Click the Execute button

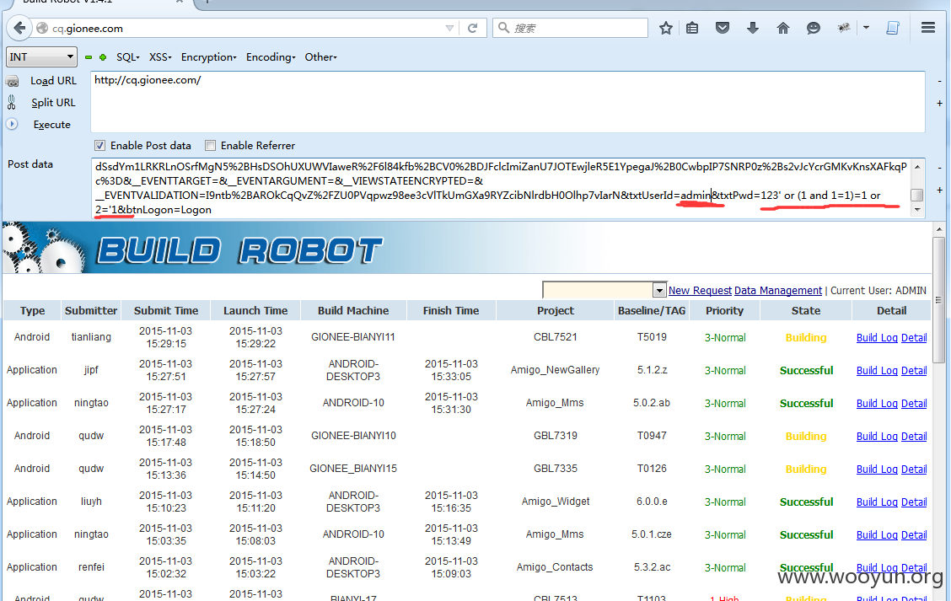click(51, 124)
